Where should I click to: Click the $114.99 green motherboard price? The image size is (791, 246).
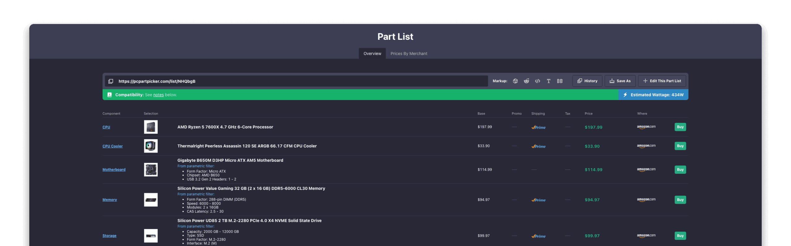(593, 170)
